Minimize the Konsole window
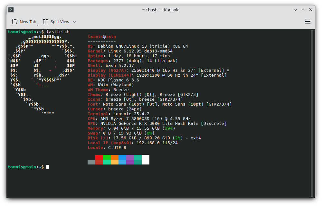This screenshot has height=206, width=322. point(295,10)
